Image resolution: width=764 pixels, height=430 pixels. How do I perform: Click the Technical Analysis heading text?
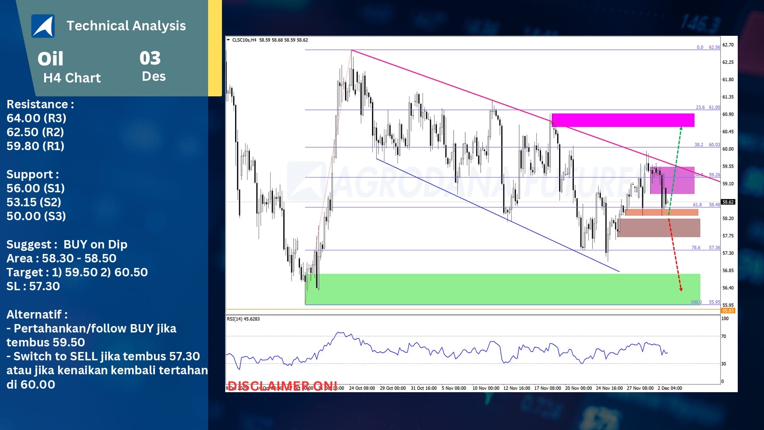coord(126,25)
